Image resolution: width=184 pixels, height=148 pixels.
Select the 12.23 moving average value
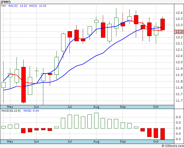pos(23,6)
